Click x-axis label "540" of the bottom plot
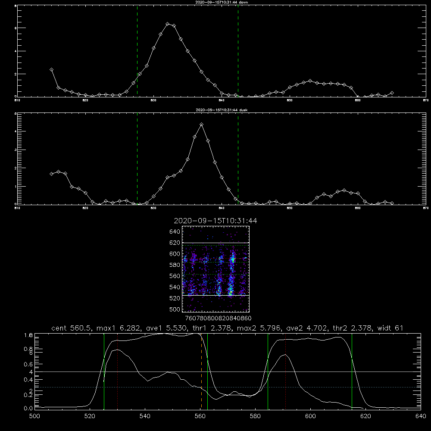 pyautogui.click(x=145, y=416)
